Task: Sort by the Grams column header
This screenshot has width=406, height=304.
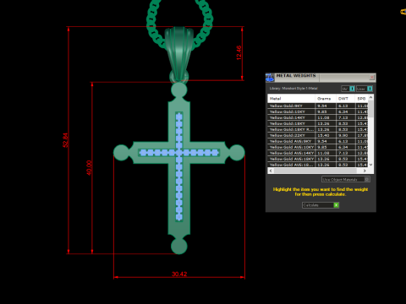Action: coord(326,99)
